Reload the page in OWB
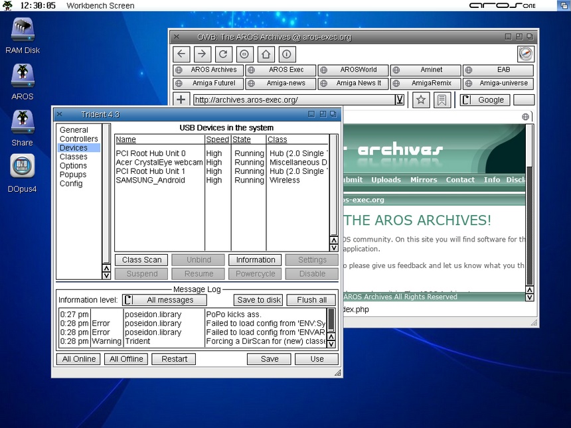The height and width of the screenshot is (428, 571). point(223,54)
